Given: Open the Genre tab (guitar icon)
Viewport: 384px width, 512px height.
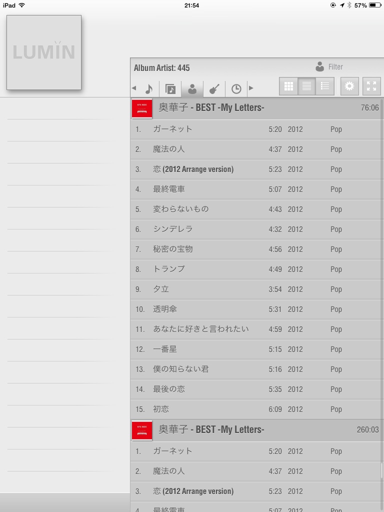Looking at the screenshot, I should pos(214,88).
